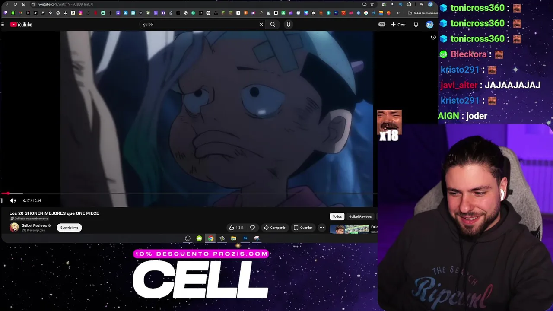Image resolution: width=553 pixels, height=311 pixels.
Task: Click the video title Los 20 SHONEN MEJORES
Action: 54,213
